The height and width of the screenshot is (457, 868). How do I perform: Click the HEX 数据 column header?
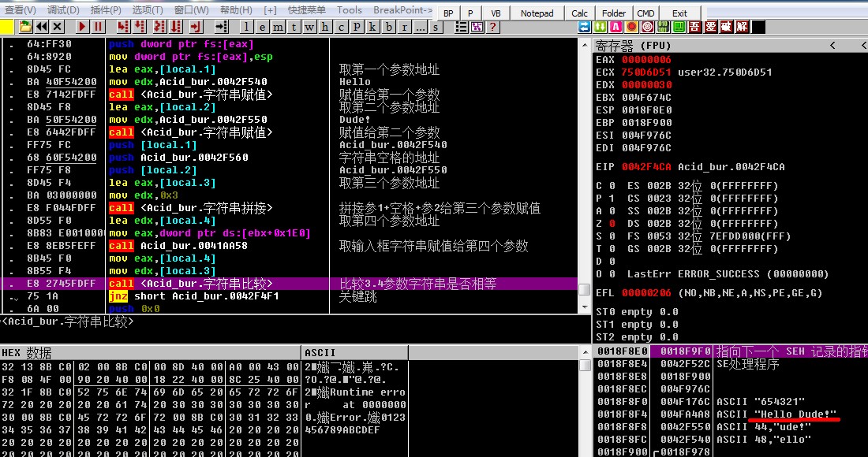pos(151,352)
